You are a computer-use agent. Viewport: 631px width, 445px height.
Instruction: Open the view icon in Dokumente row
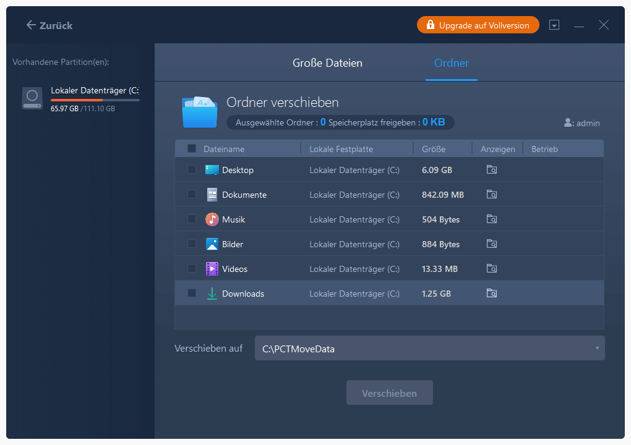[491, 195]
